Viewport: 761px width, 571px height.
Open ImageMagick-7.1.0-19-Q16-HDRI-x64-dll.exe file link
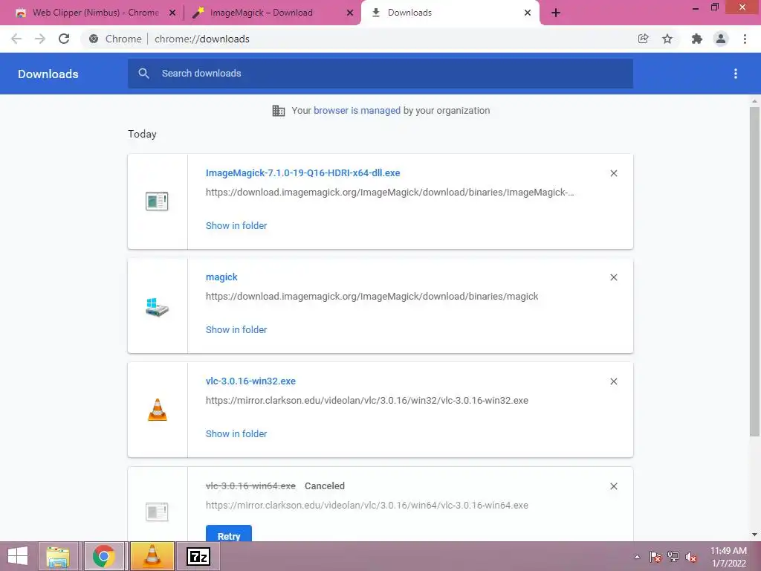303,172
